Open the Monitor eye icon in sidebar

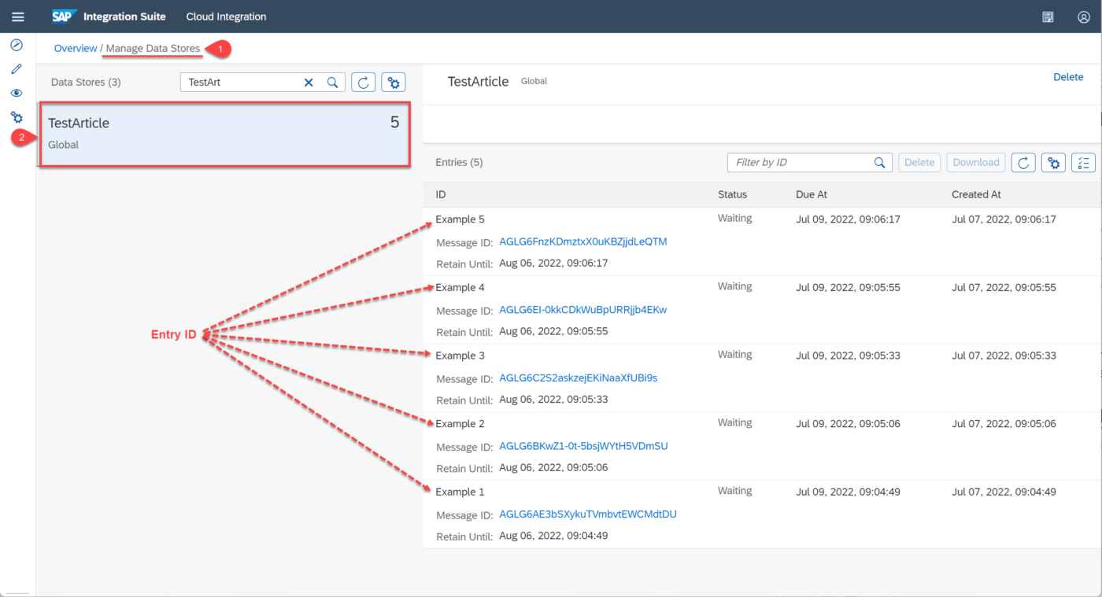17,93
